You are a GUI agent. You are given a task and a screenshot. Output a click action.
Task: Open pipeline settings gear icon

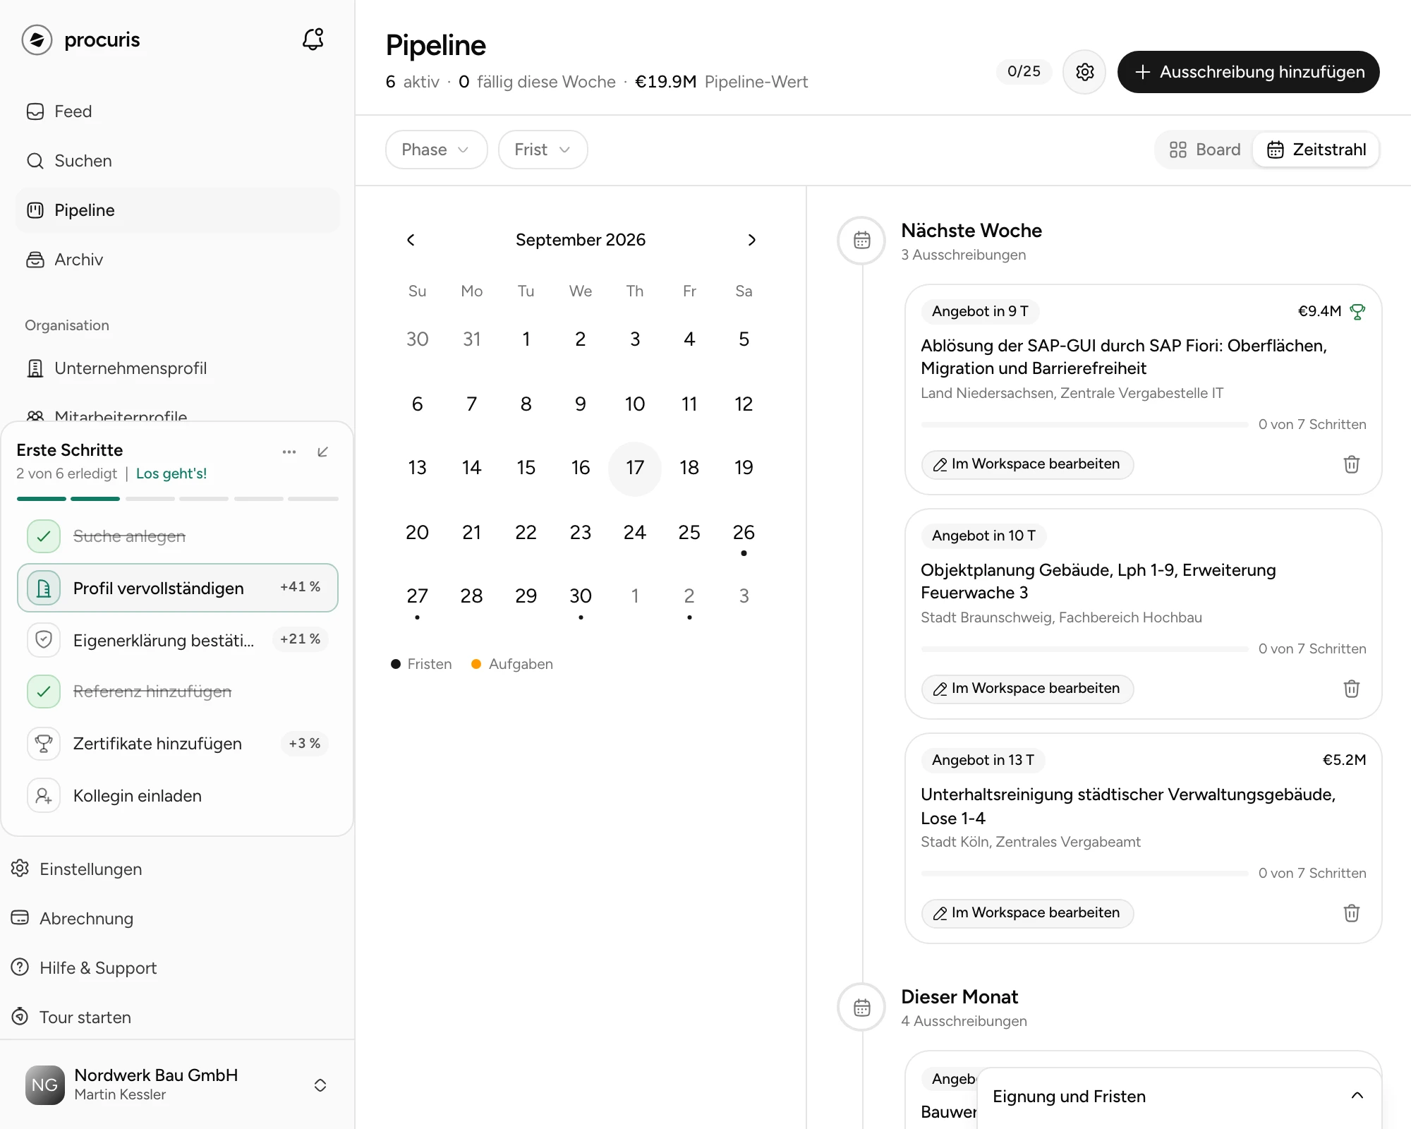[1084, 71]
